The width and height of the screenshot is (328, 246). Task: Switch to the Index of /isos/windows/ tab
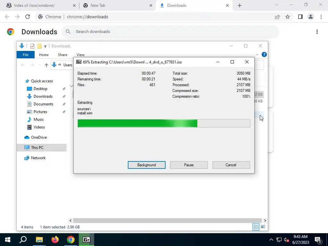pyautogui.click(x=41, y=5)
